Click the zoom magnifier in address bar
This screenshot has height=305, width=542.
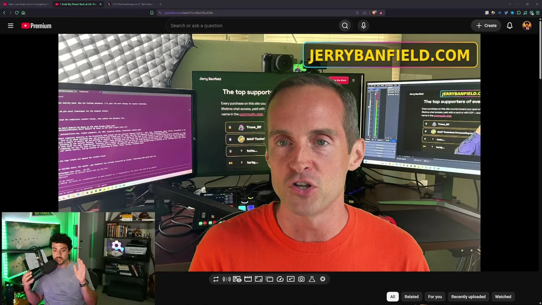pyautogui.click(x=358, y=13)
